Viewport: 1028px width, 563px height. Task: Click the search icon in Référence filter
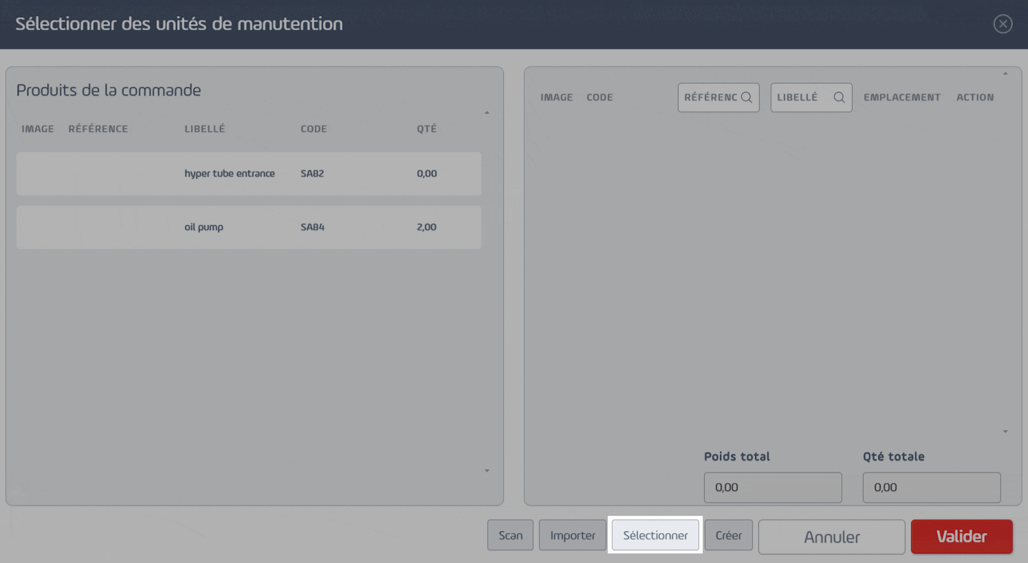[x=747, y=97]
